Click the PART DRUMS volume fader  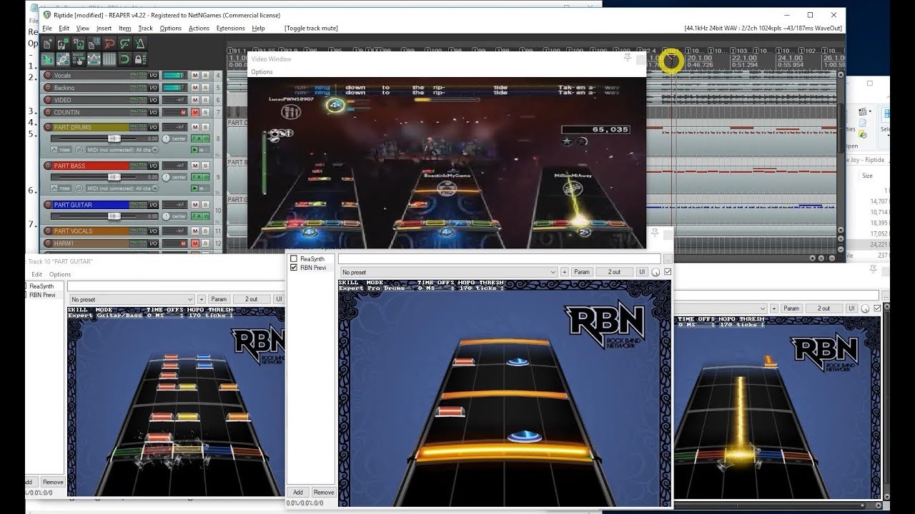coord(114,138)
